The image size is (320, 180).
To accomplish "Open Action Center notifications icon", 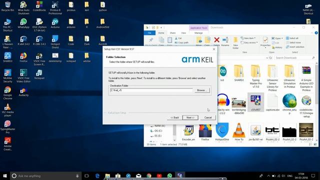I will (313, 175).
